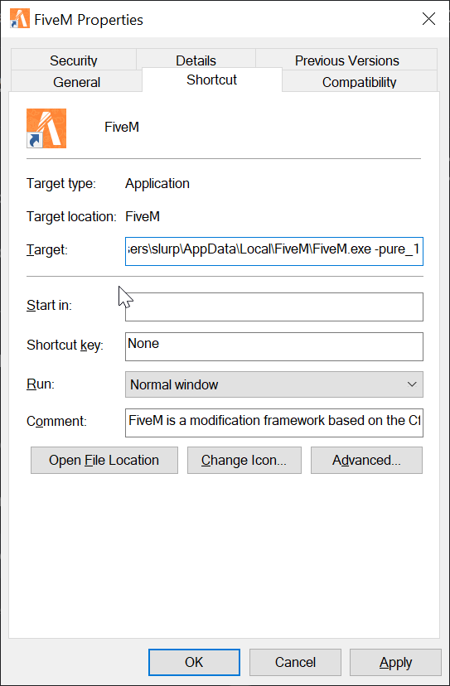Screen dimensions: 450x686
Task: Select the Shortcut tab
Action: [212, 80]
